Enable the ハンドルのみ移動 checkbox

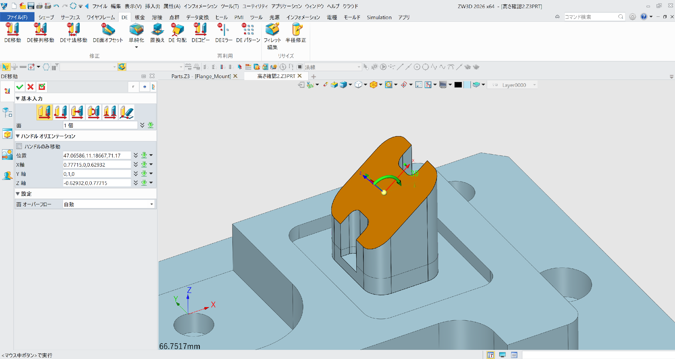point(19,146)
